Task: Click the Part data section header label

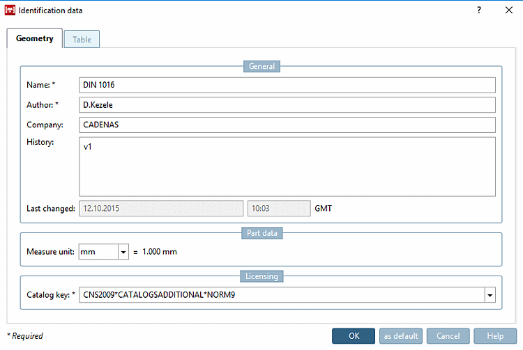Action: click(x=261, y=233)
